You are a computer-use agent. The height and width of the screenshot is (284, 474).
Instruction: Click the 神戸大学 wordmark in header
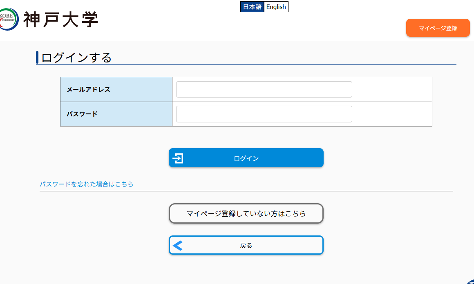60,20
